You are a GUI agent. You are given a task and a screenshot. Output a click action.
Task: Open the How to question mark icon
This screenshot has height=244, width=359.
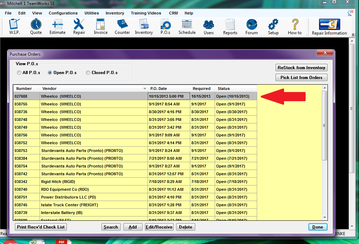[295, 27]
